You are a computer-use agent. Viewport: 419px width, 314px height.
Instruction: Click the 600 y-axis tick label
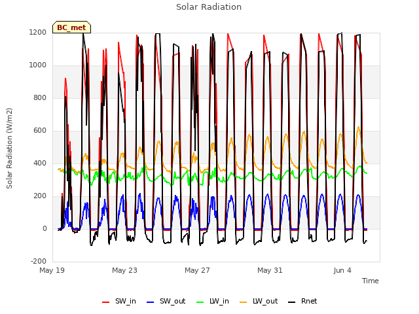click(40, 131)
